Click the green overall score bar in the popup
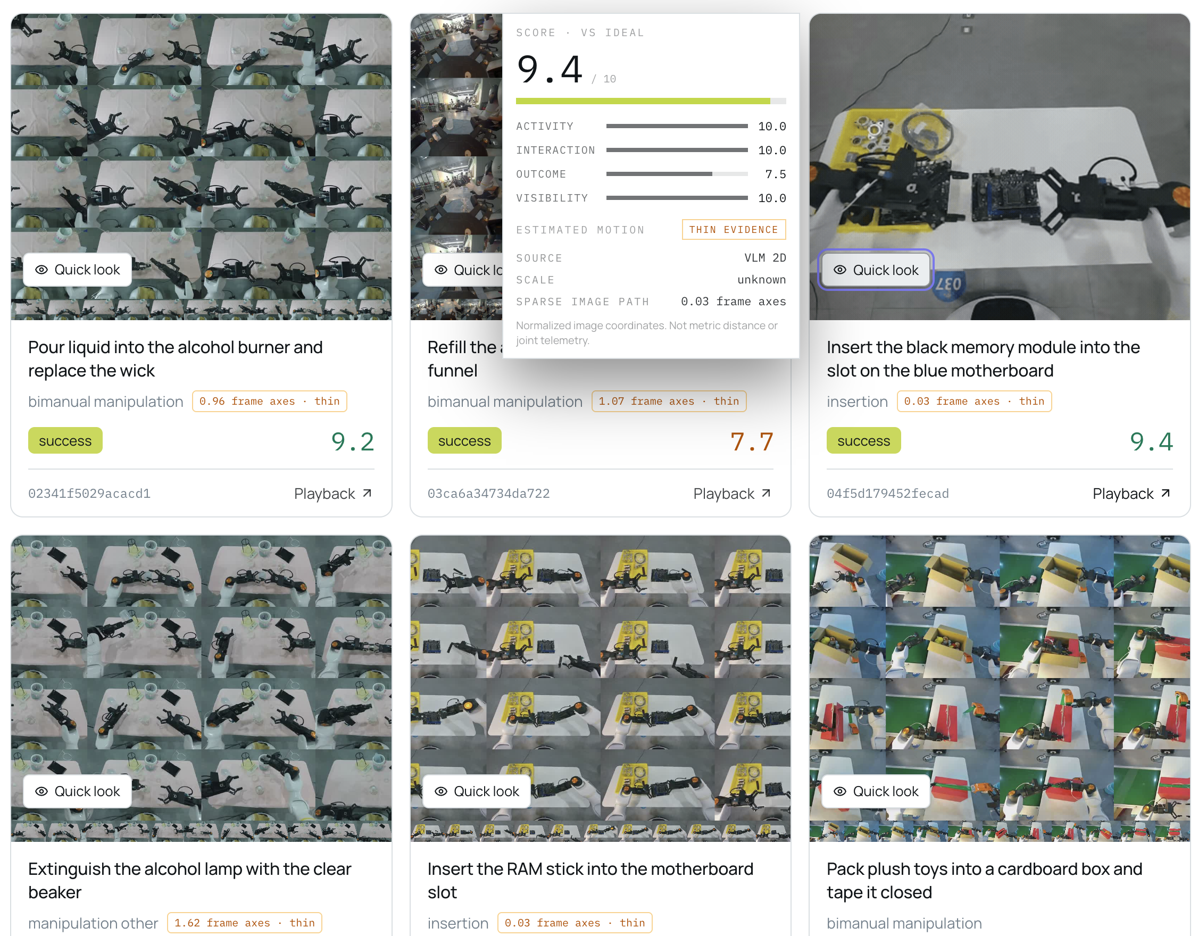Viewport: 1198px width, 936px height. (651, 101)
